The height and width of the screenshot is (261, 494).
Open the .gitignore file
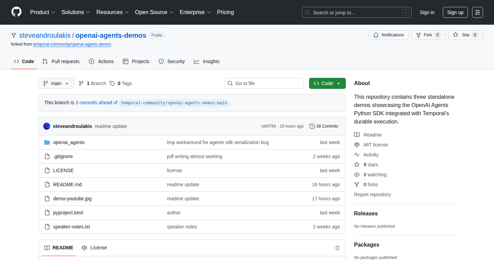tap(63, 156)
